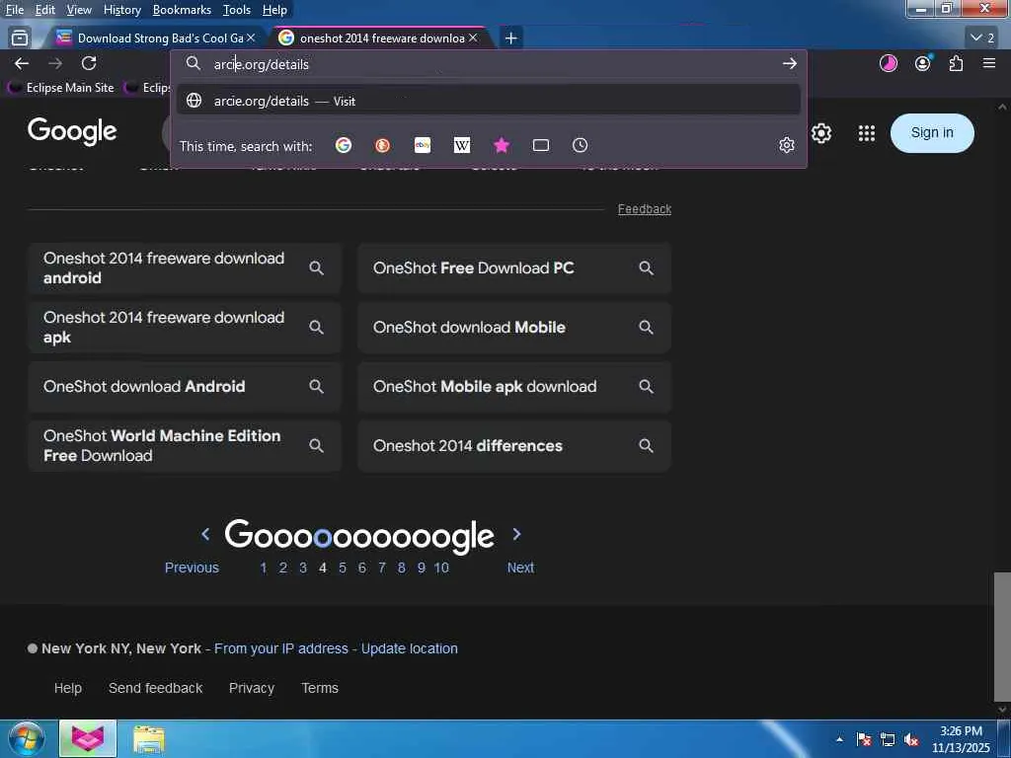The image size is (1011, 758).
Task: Click the Next page link
Action: 520,568
